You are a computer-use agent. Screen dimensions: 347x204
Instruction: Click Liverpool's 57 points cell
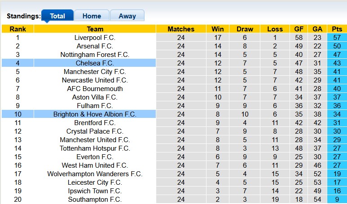(x=337, y=38)
